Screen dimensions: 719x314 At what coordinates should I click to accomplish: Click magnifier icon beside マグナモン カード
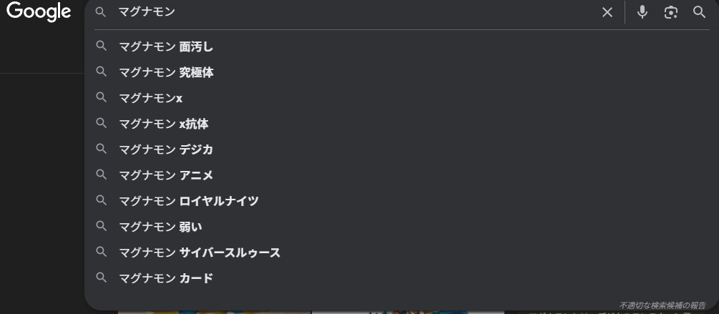coord(102,278)
